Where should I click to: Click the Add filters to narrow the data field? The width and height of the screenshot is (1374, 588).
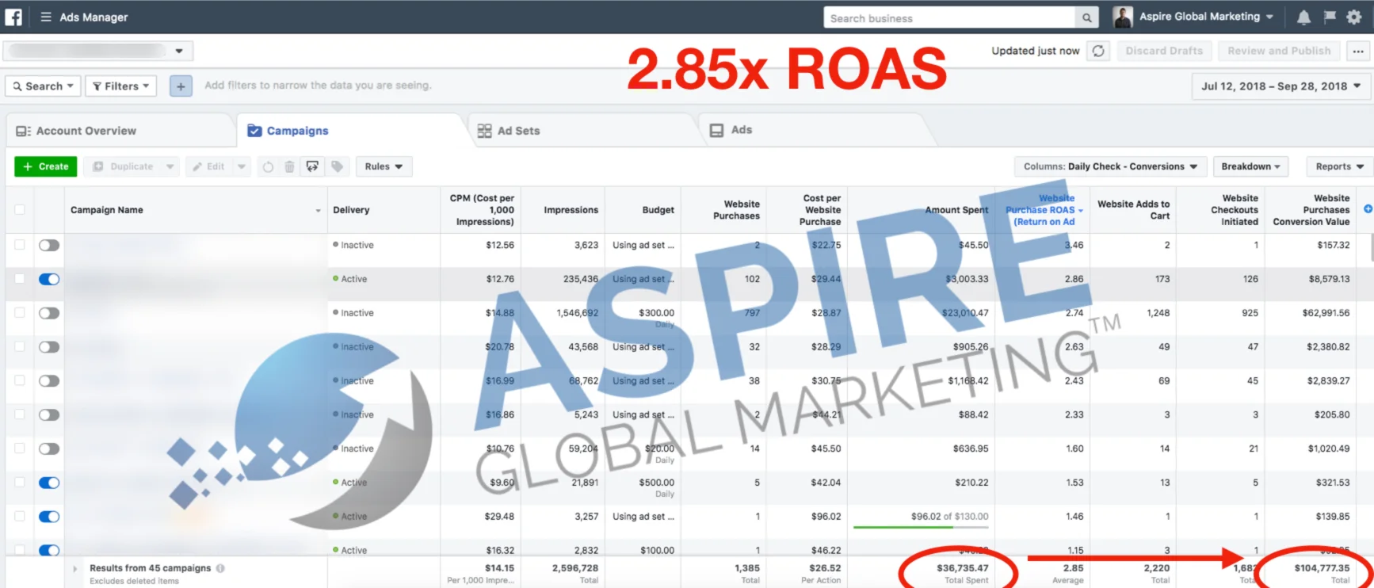pyautogui.click(x=318, y=86)
